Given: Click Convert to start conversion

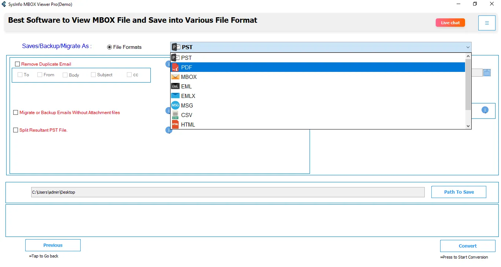Looking at the screenshot, I should point(468,246).
